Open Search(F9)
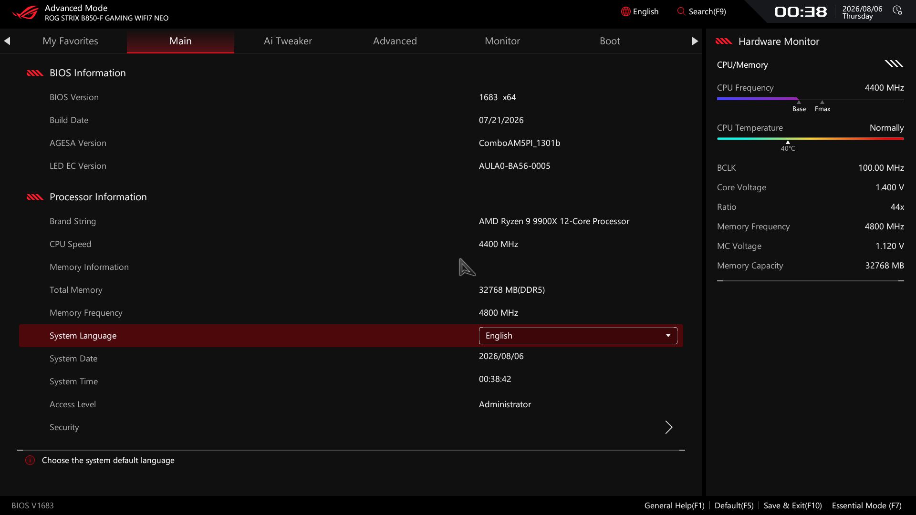The image size is (916, 515). click(x=701, y=11)
